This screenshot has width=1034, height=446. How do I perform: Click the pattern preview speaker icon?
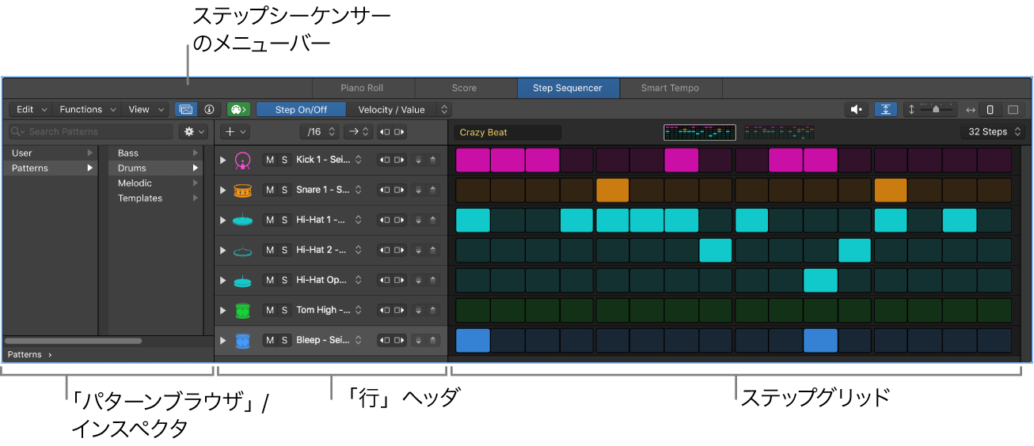point(857,110)
